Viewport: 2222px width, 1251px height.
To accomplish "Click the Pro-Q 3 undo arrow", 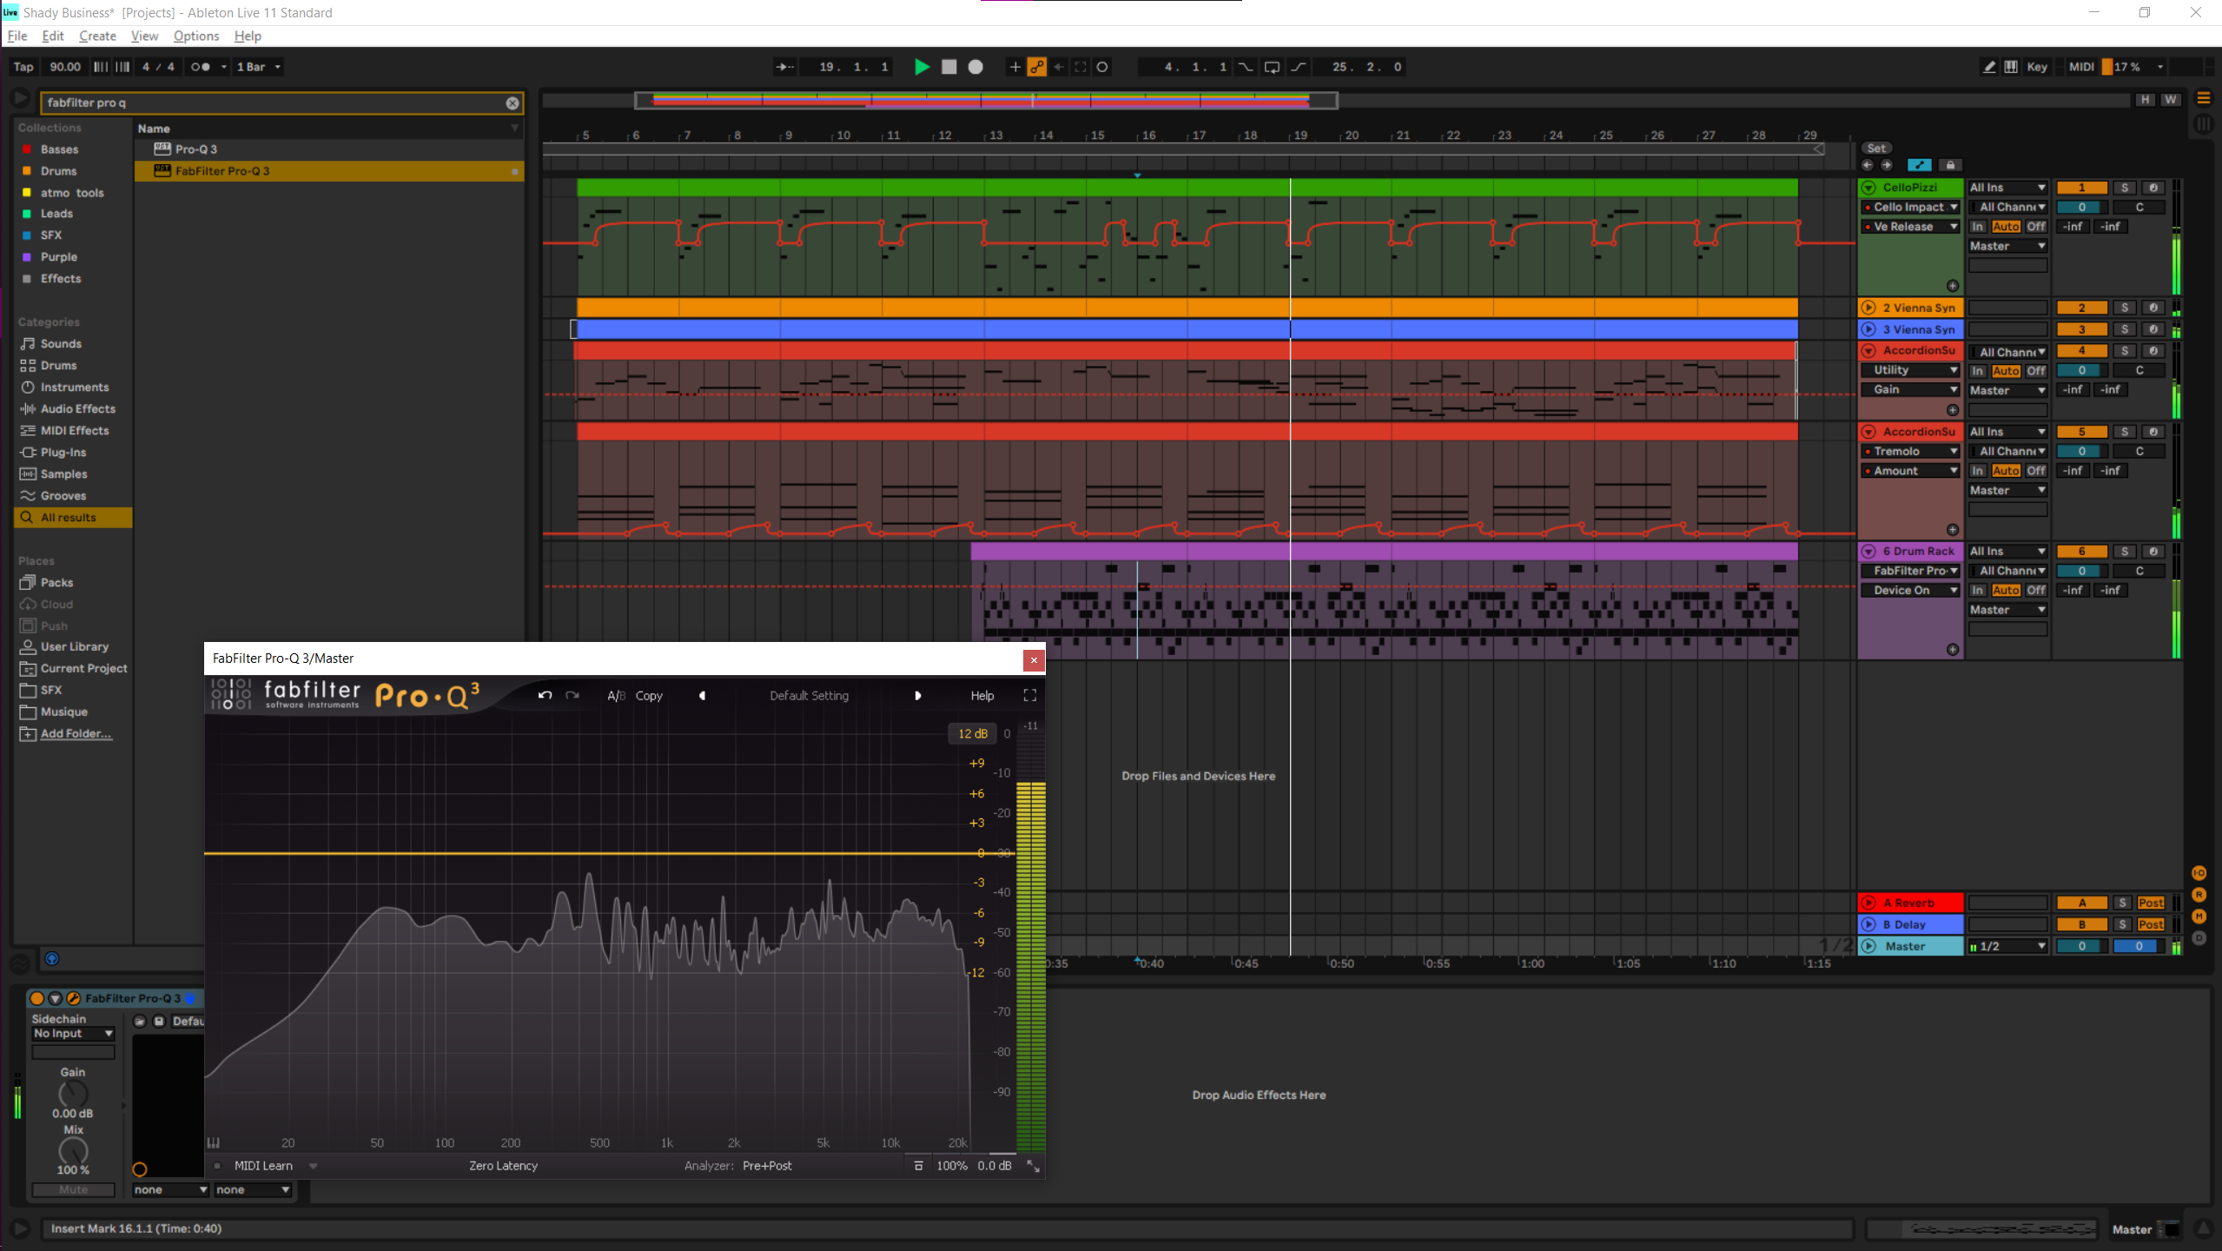I will (545, 695).
